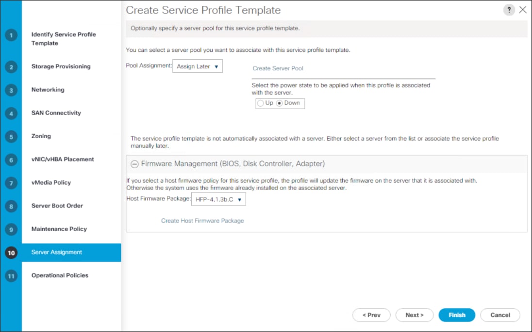Go to the Networking step
This screenshot has height=332, width=532.
48,90
